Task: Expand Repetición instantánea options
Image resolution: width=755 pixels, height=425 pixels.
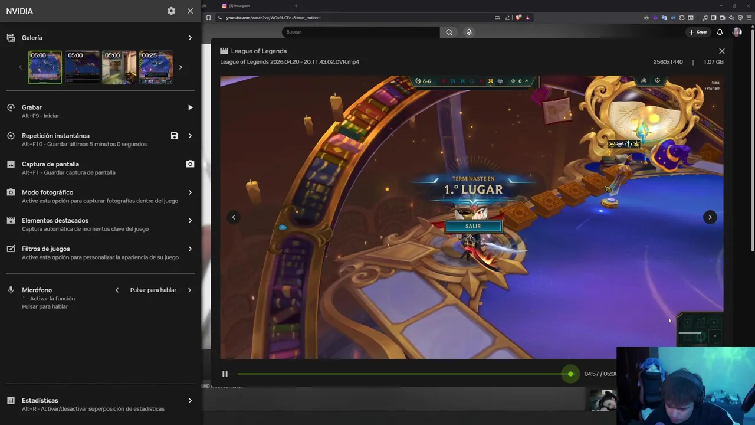Action: (190, 136)
